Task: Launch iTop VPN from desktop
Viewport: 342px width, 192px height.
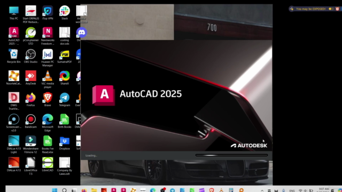Action: pos(48,13)
